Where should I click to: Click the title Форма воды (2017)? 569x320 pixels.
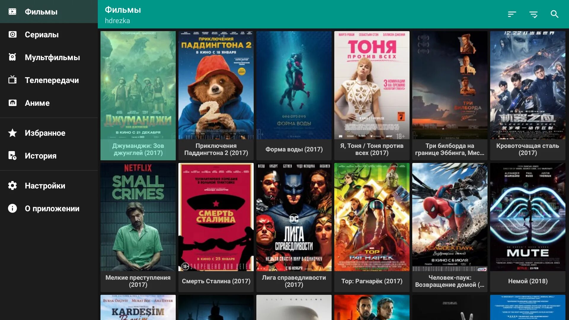pos(294,149)
